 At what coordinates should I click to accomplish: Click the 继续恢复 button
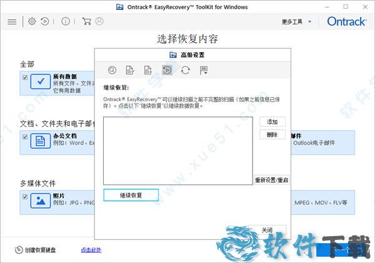pyautogui.click(x=131, y=195)
